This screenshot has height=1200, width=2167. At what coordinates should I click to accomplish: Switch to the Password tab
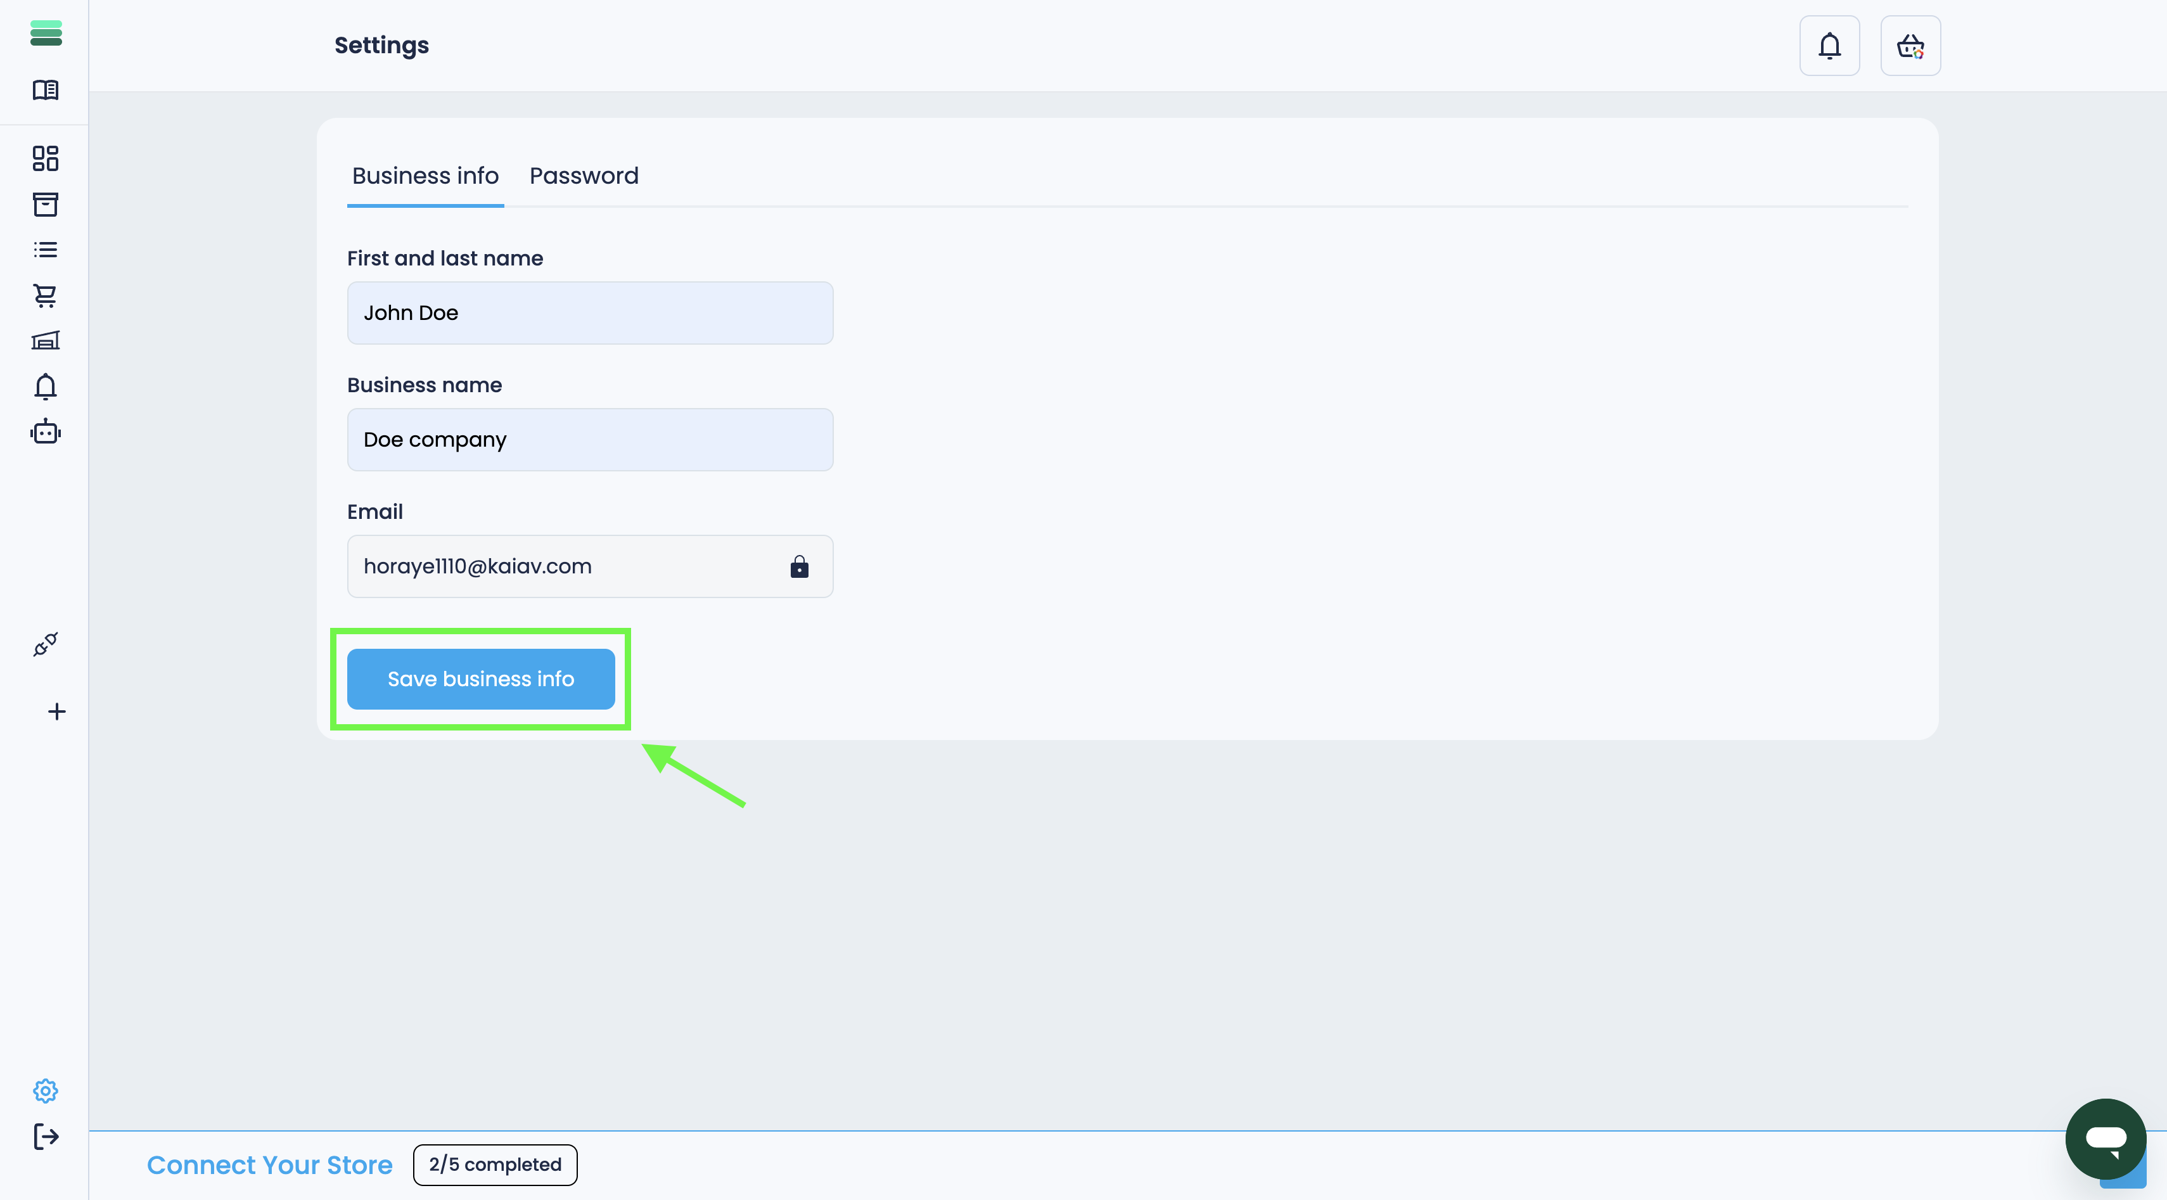(584, 176)
